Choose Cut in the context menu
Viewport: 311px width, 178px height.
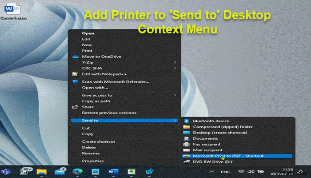point(86,128)
